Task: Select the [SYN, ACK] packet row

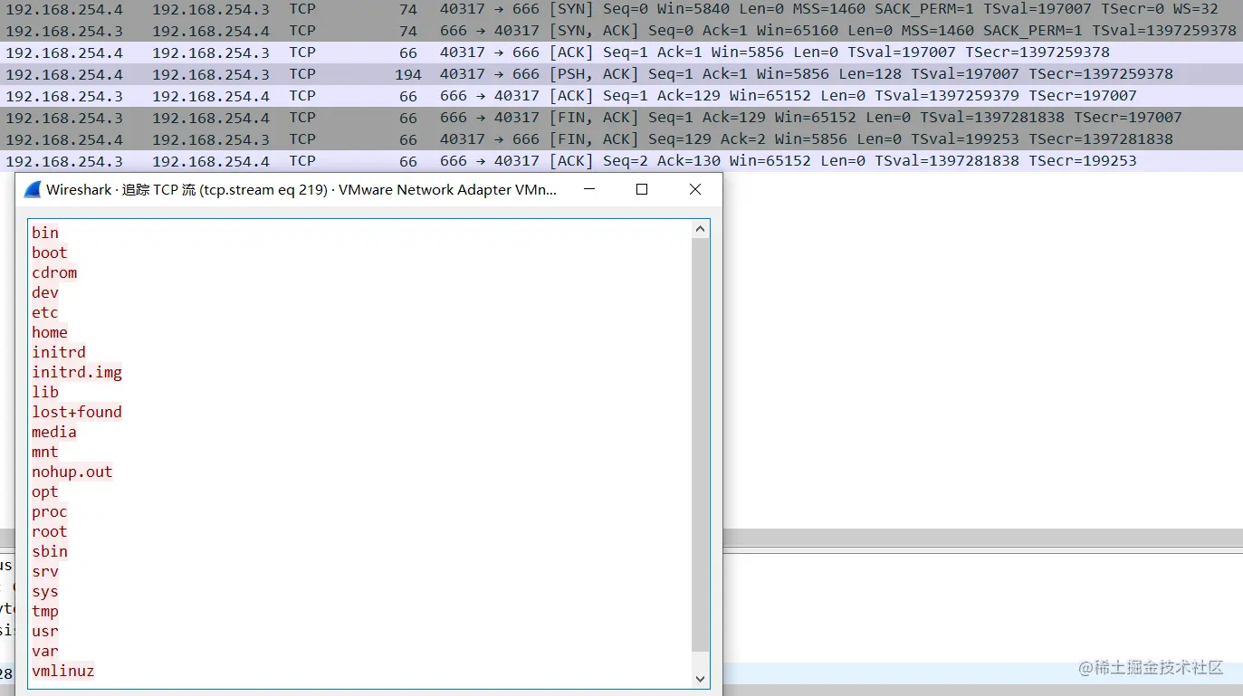Action: tap(621, 31)
